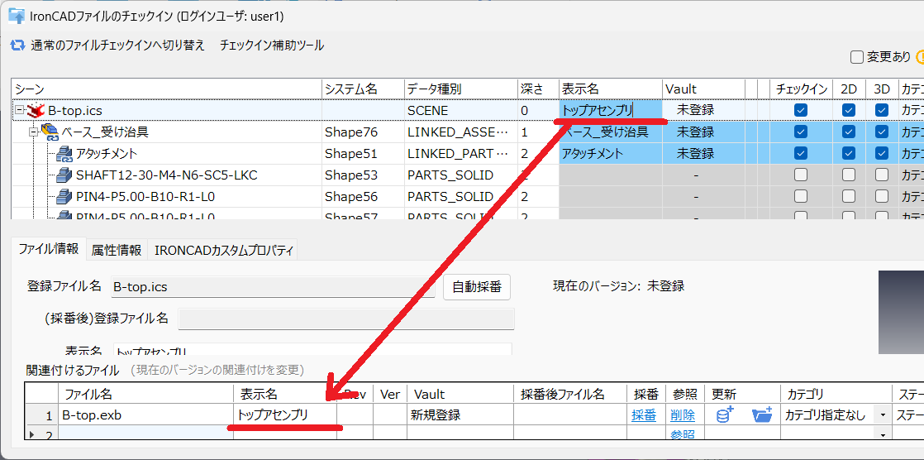Enable チェックイン checkbox for SHAFT12-30-M4-N6-SC5-LKC
This screenshot has width=924, height=460.
coord(800,175)
